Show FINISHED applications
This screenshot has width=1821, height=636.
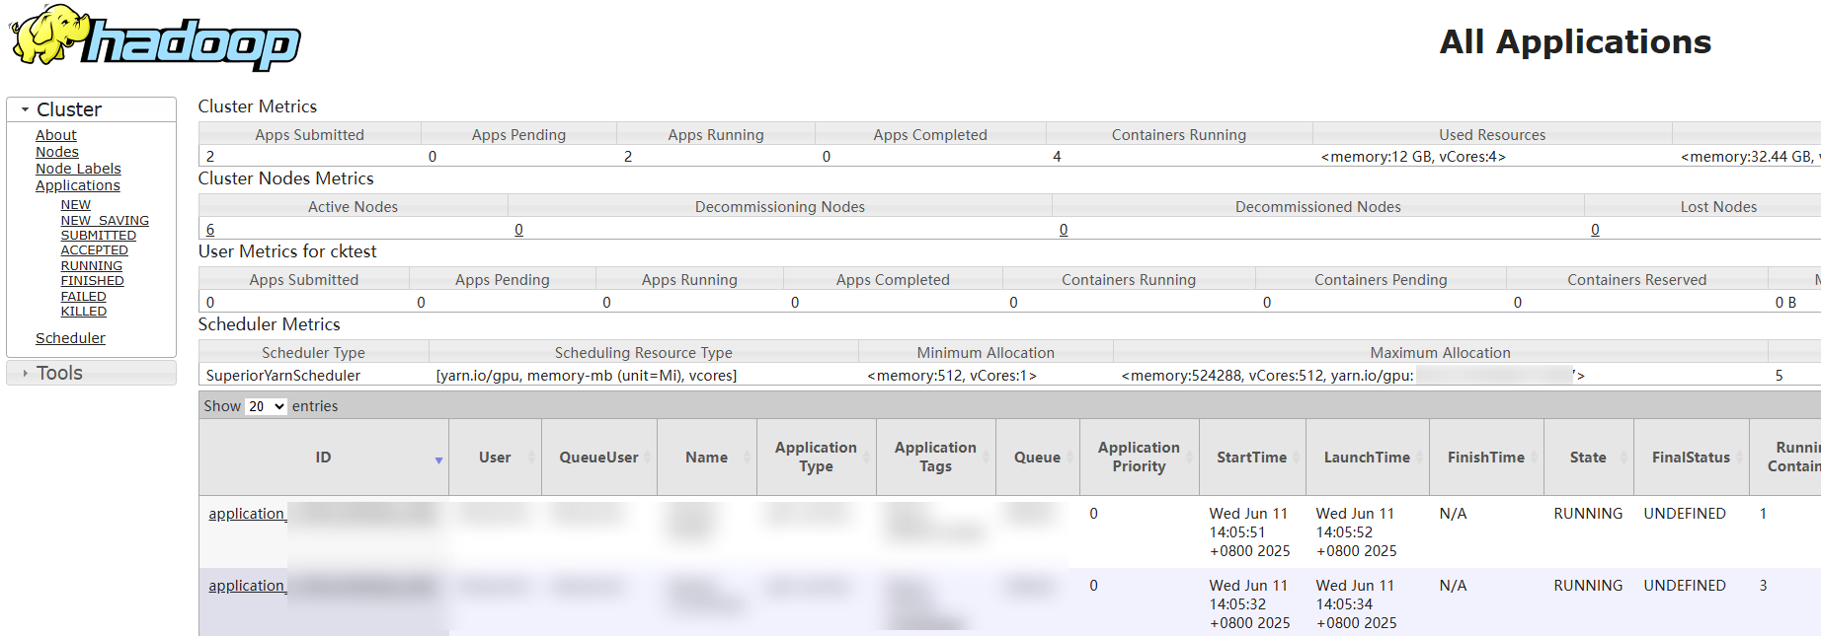[92, 281]
